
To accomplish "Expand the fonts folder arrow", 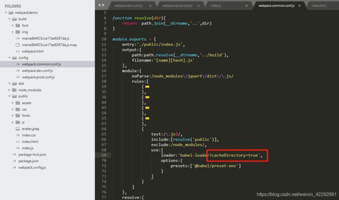I will coord(13,116).
